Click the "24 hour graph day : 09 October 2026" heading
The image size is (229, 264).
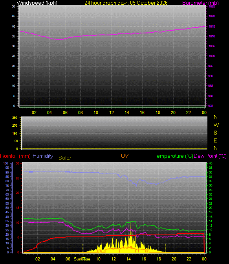(x=126, y=3)
